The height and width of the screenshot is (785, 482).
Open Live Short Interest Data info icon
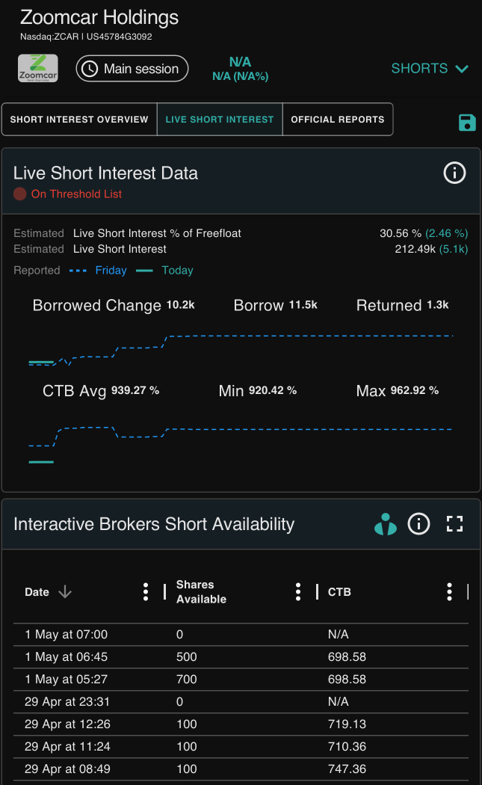coord(454,173)
